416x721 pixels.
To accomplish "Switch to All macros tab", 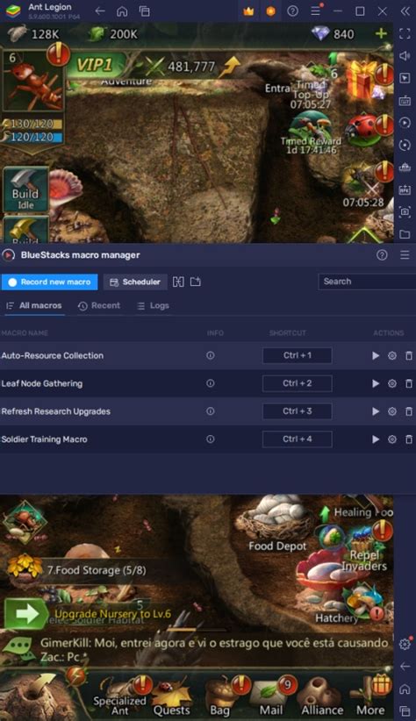I will [34, 305].
